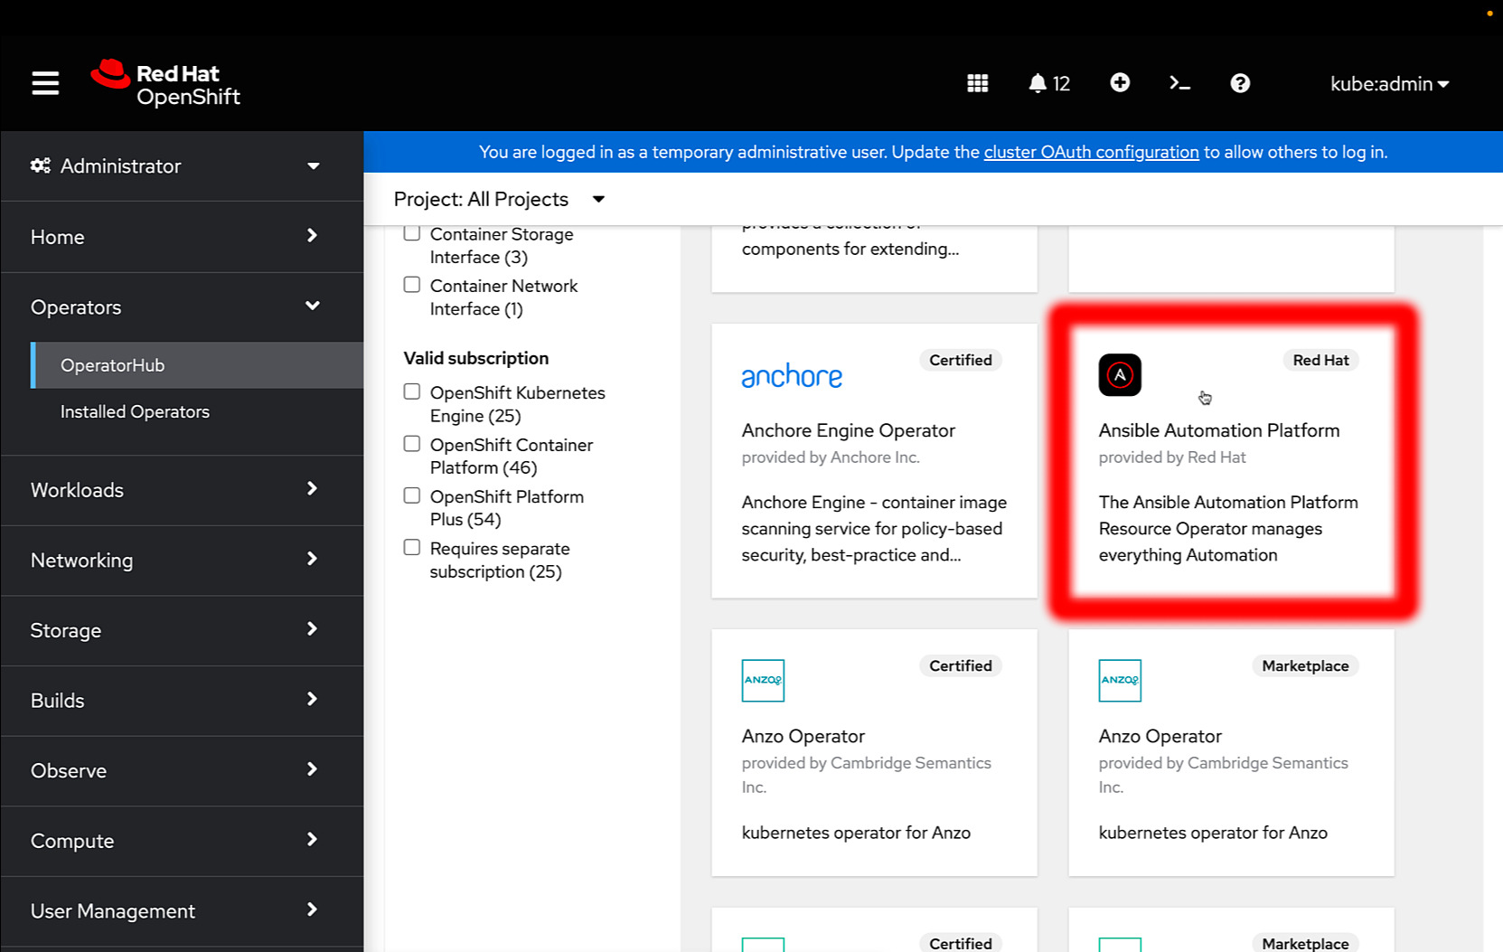Open notifications bell showing 12
This screenshot has width=1503, height=952.
point(1048,83)
